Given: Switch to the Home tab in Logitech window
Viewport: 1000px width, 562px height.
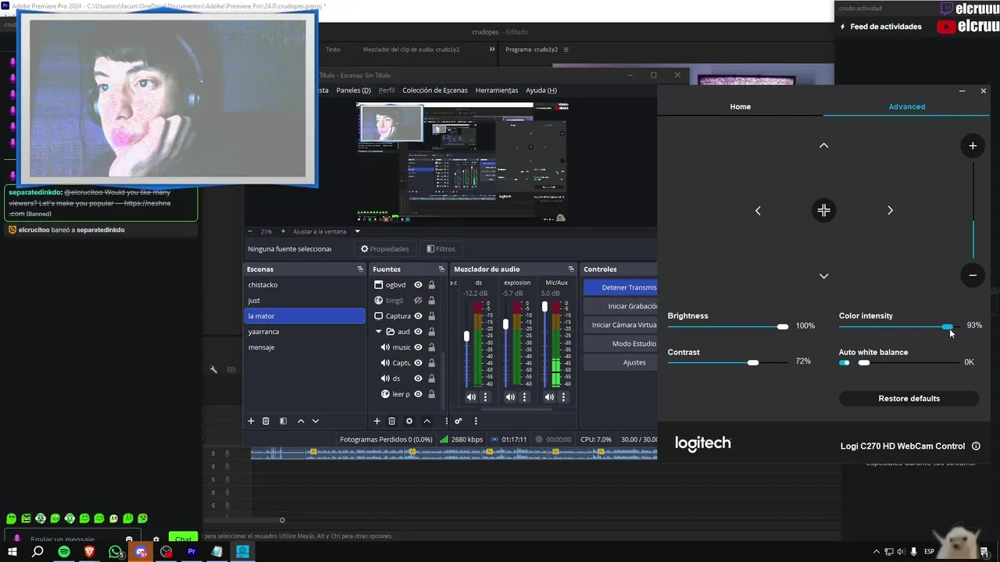Looking at the screenshot, I should click(740, 106).
